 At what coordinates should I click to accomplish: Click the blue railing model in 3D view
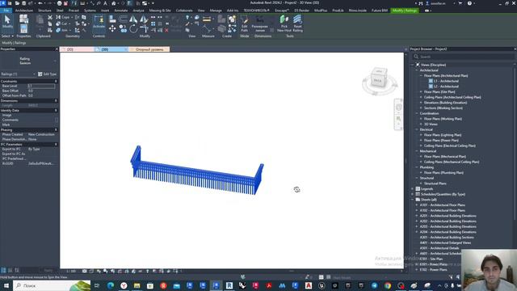tap(196, 171)
